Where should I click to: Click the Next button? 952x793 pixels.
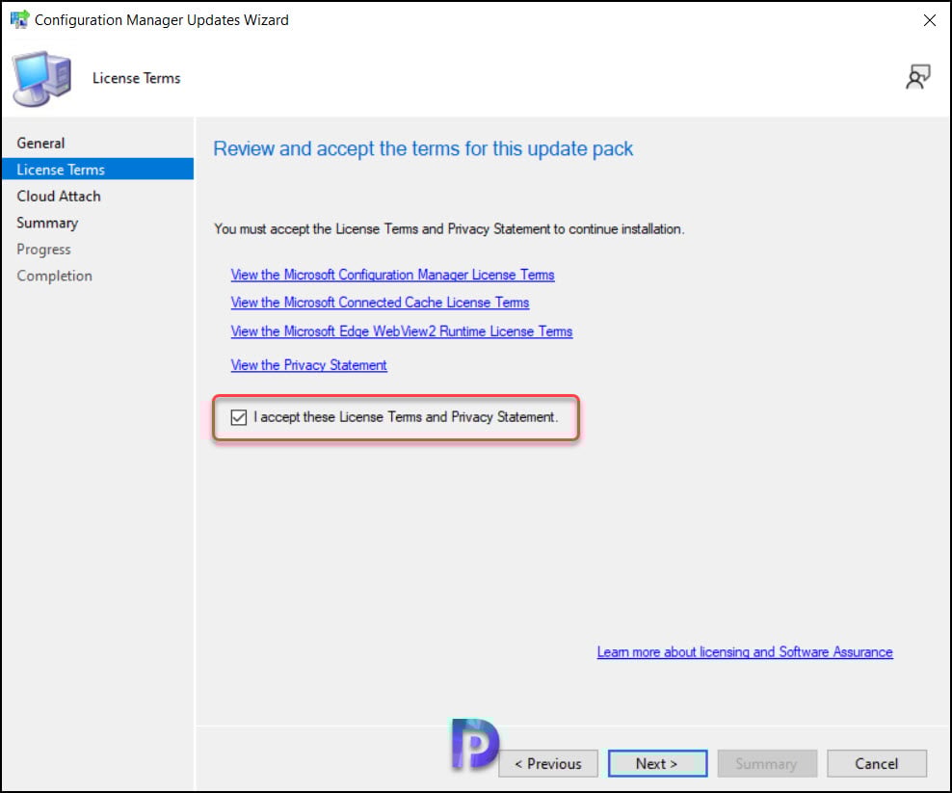click(x=657, y=763)
